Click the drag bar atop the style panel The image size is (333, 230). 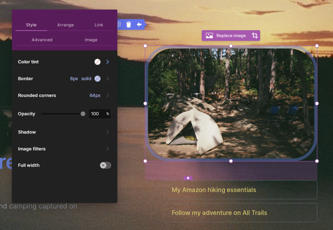(x=65, y=14)
